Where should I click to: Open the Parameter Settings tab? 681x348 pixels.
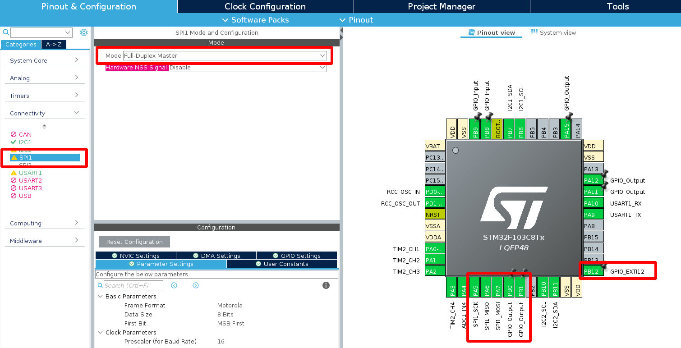click(x=161, y=264)
